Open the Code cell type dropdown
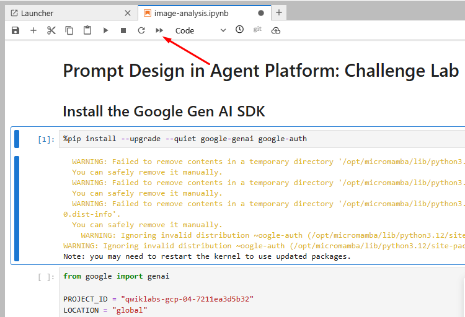This screenshot has width=465, height=317. pyautogui.click(x=200, y=30)
